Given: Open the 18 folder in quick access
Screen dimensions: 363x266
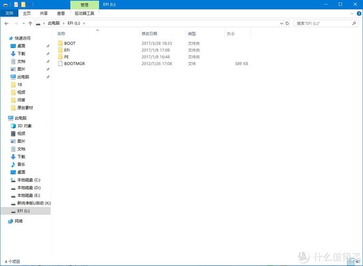Looking at the screenshot, I should pos(20,85).
